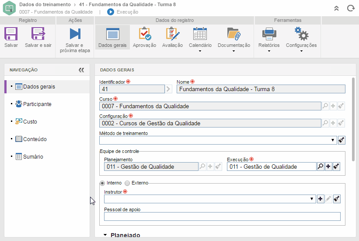This screenshot has height=241, width=359.
Task: Click Salvar e próxima etapa icon
Action: click(75, 35)
